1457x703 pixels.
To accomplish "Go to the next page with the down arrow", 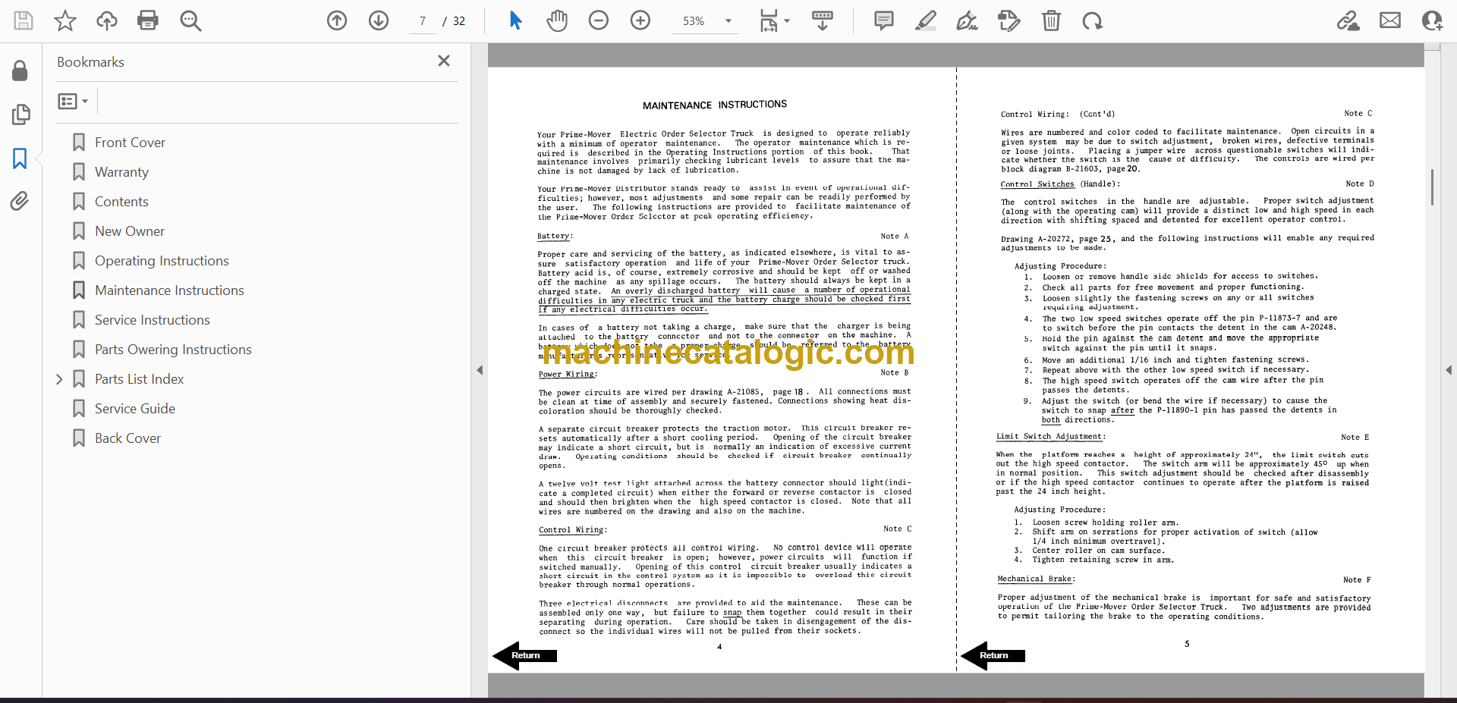I will pyautogui.click(x=379, y=20).
